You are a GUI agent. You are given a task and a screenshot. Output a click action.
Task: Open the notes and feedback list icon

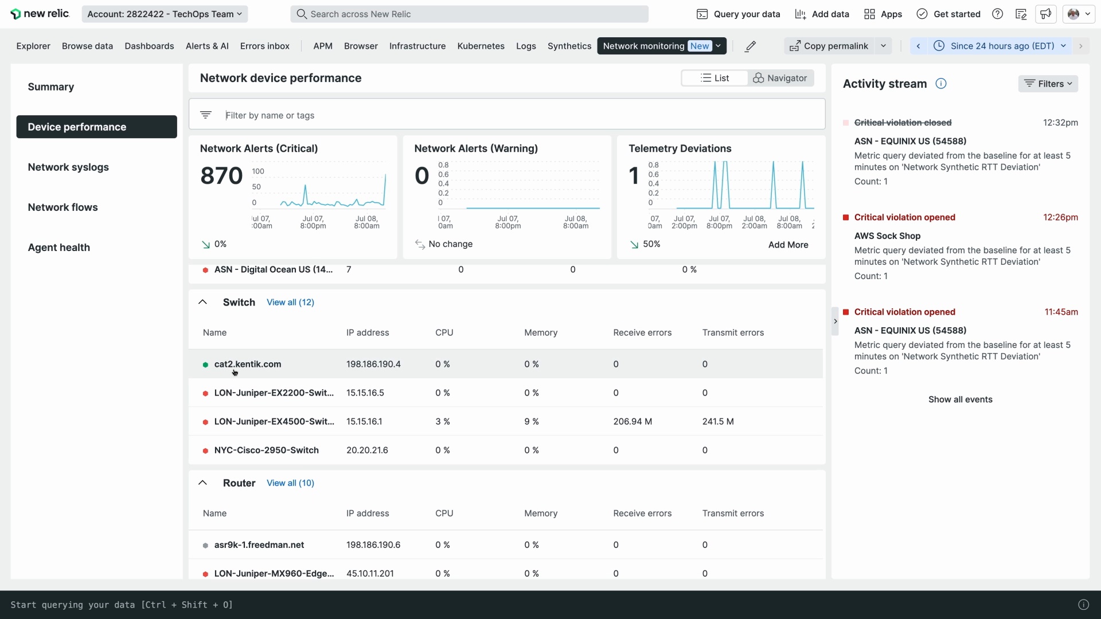(x=1021, y=14)
